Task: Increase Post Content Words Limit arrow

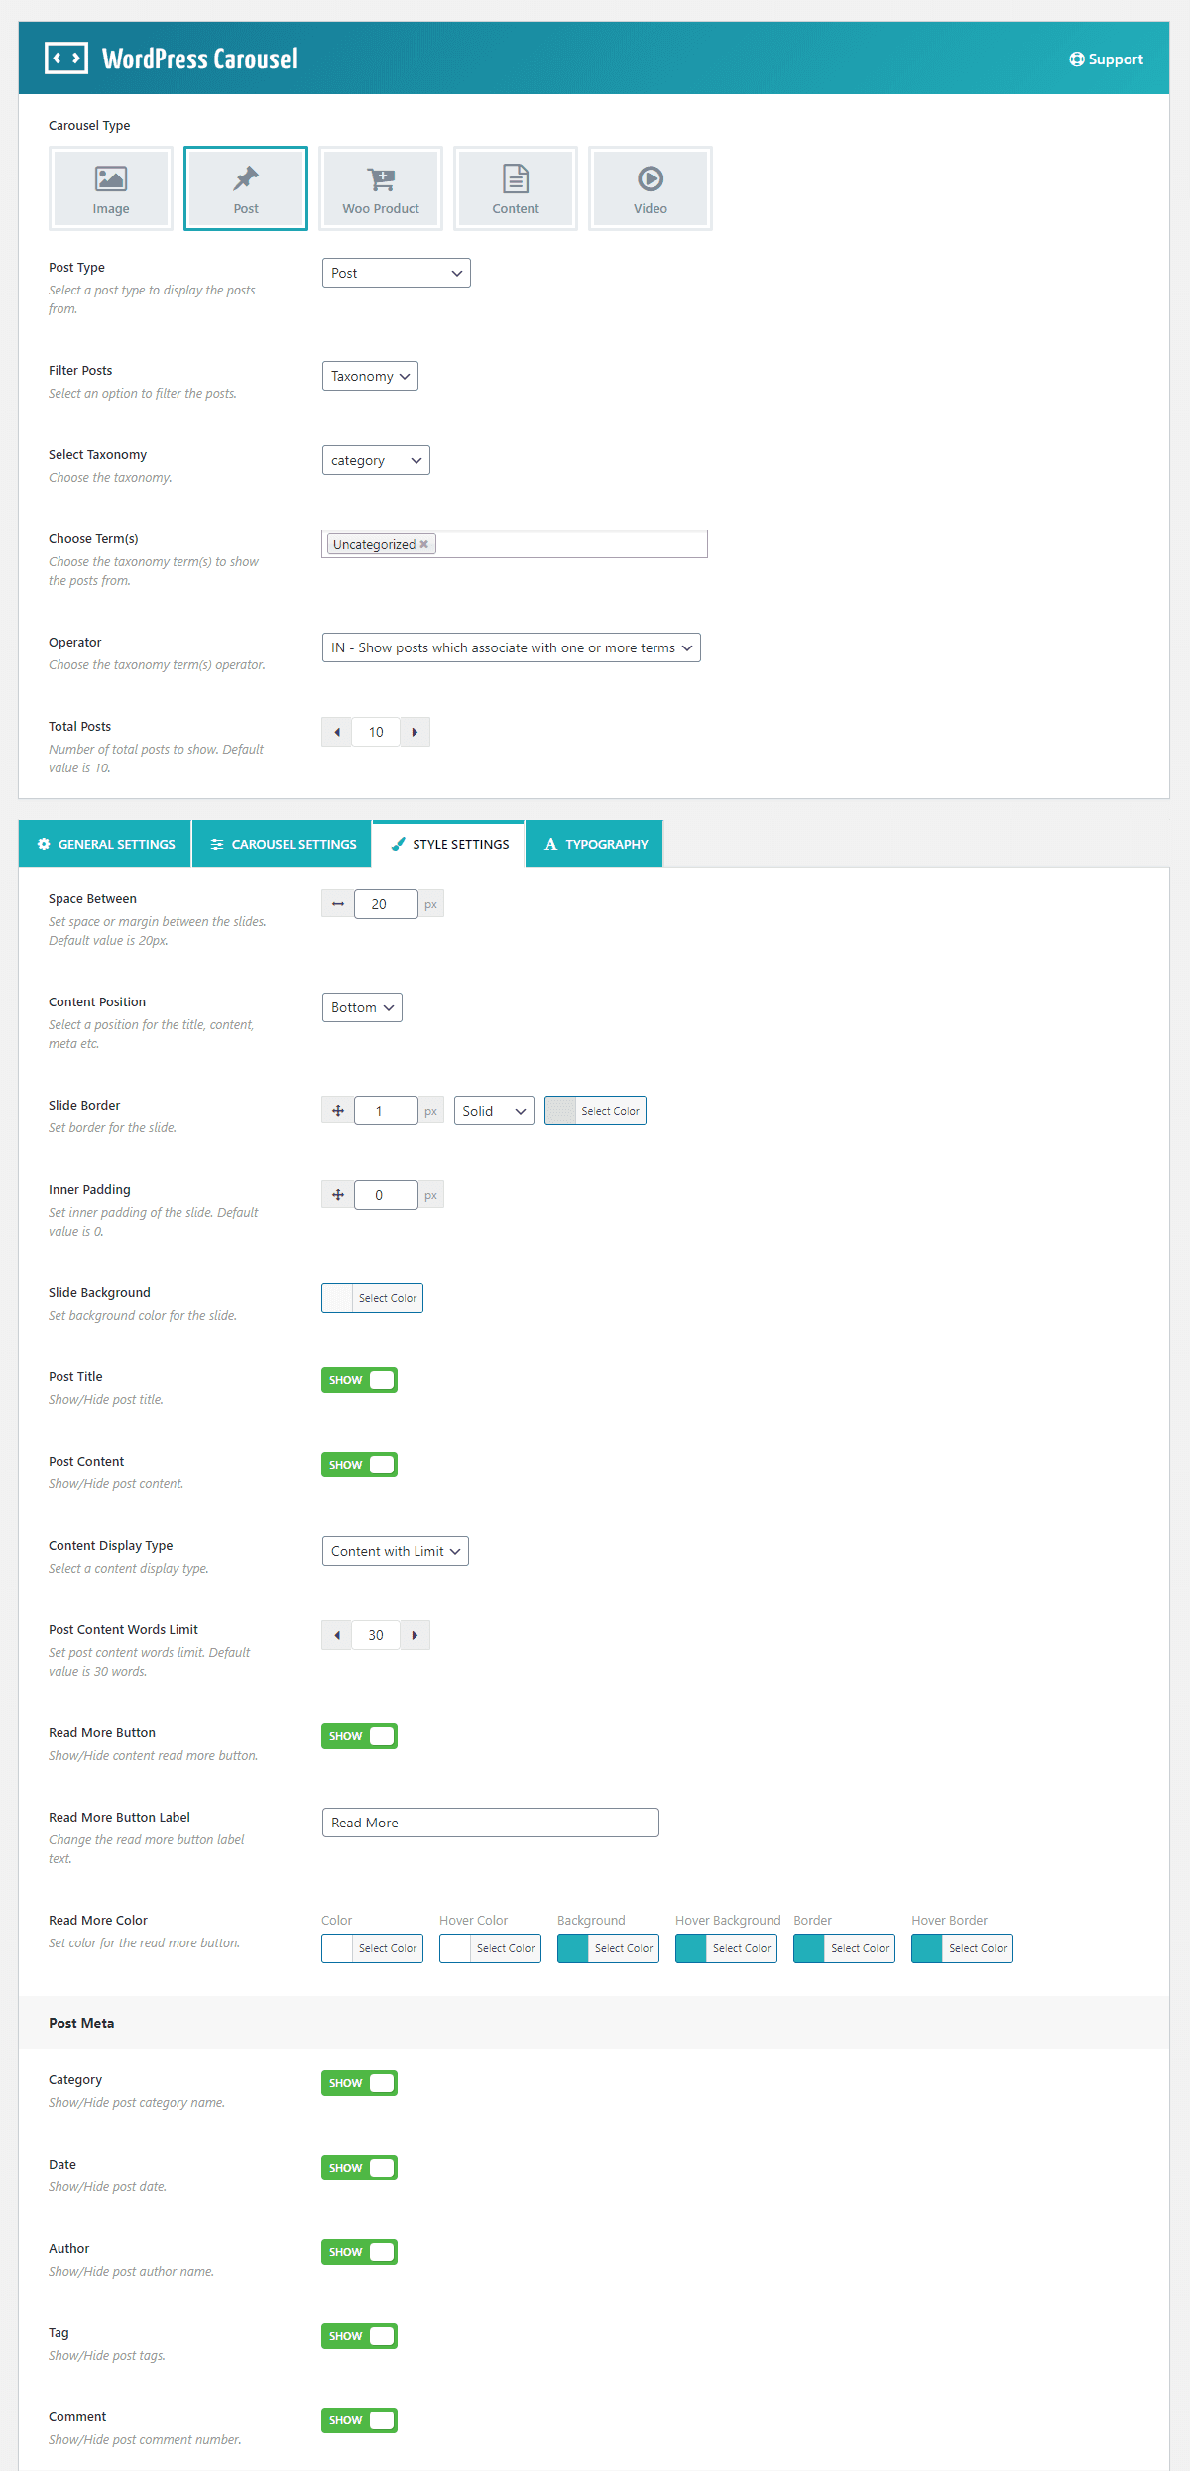Action: 415,1635
